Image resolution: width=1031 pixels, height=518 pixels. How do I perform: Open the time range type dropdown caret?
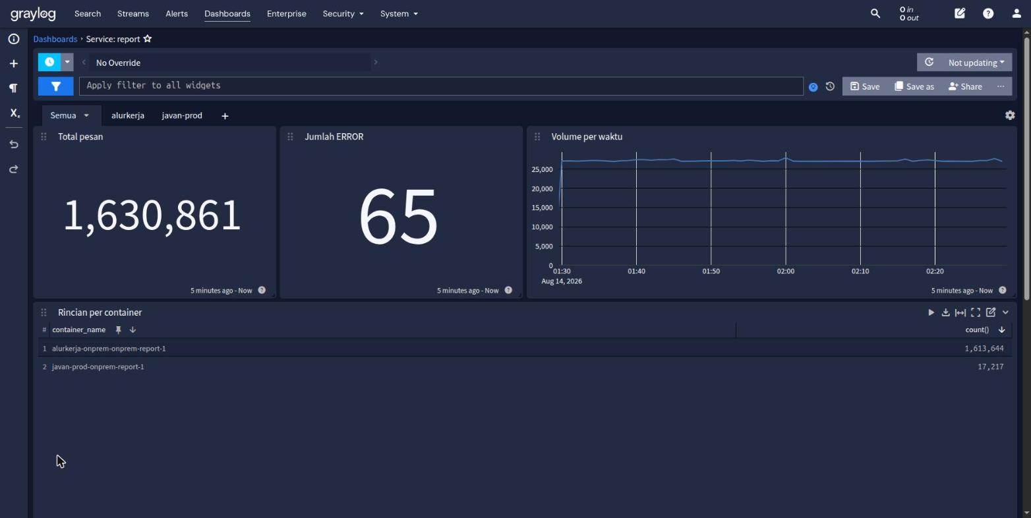67,63
